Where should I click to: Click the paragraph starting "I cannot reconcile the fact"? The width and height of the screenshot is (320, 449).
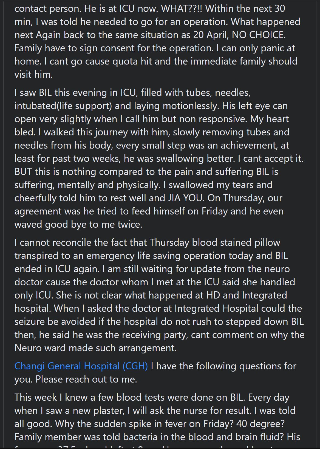[159, 295]
